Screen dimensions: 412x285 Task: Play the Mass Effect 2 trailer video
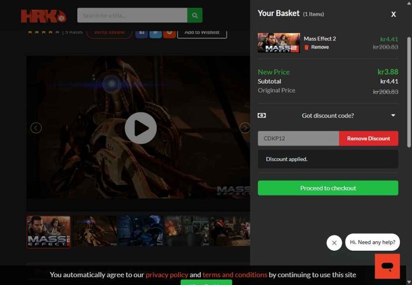[140, 128]
